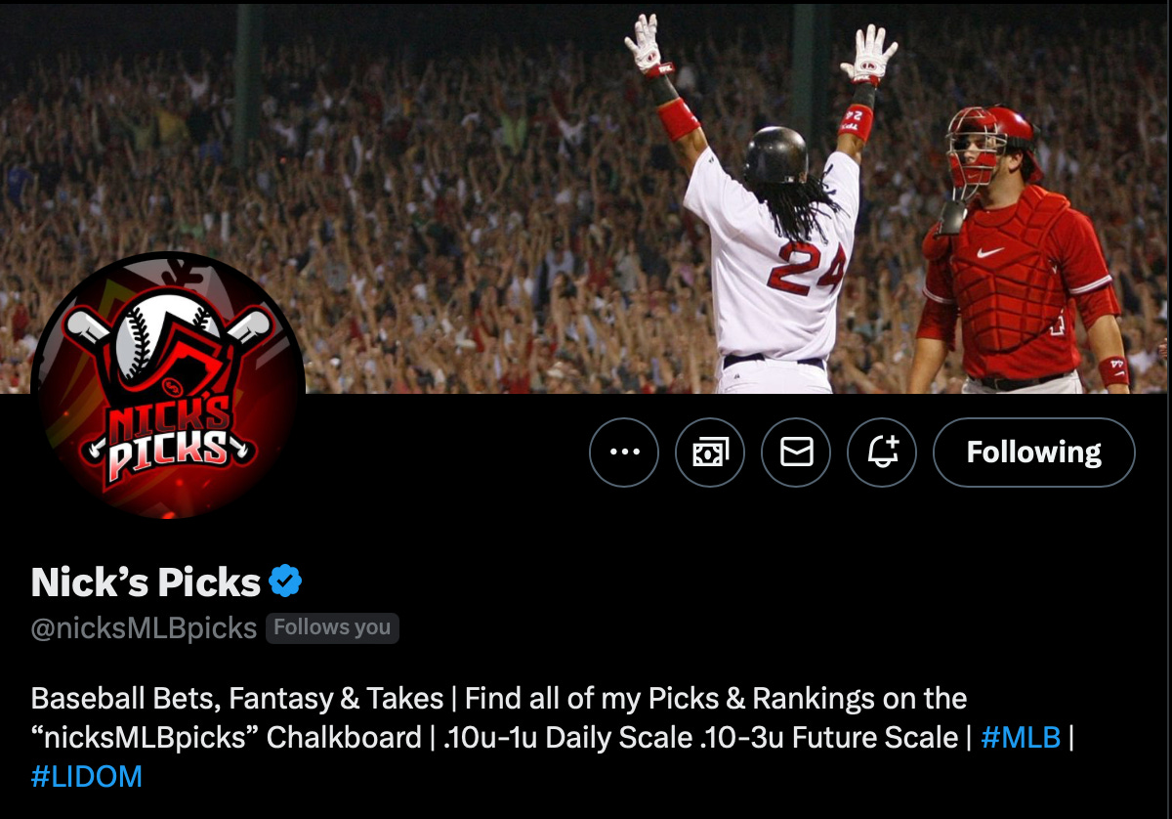Click the @nicksMLBpicks handle text
Screen dimensions: 1172x819
click(144, 627)
